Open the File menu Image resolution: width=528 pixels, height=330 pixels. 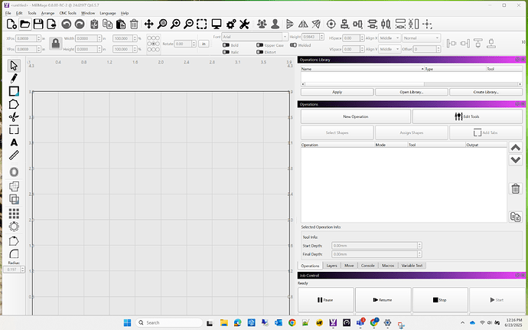tap(8, 13)
